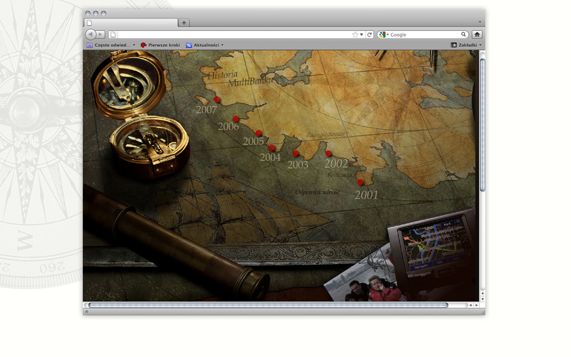
Task: Click the Realizacja label on the map
Action: [340, 175]
